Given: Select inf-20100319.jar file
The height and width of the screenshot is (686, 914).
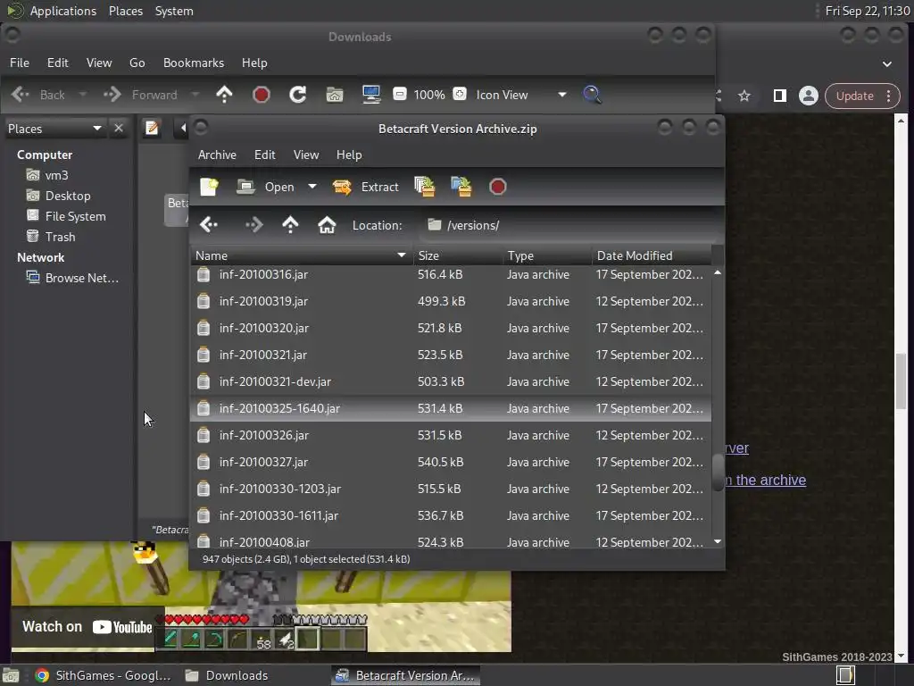Looking at the screenshot, I should 451,301.
